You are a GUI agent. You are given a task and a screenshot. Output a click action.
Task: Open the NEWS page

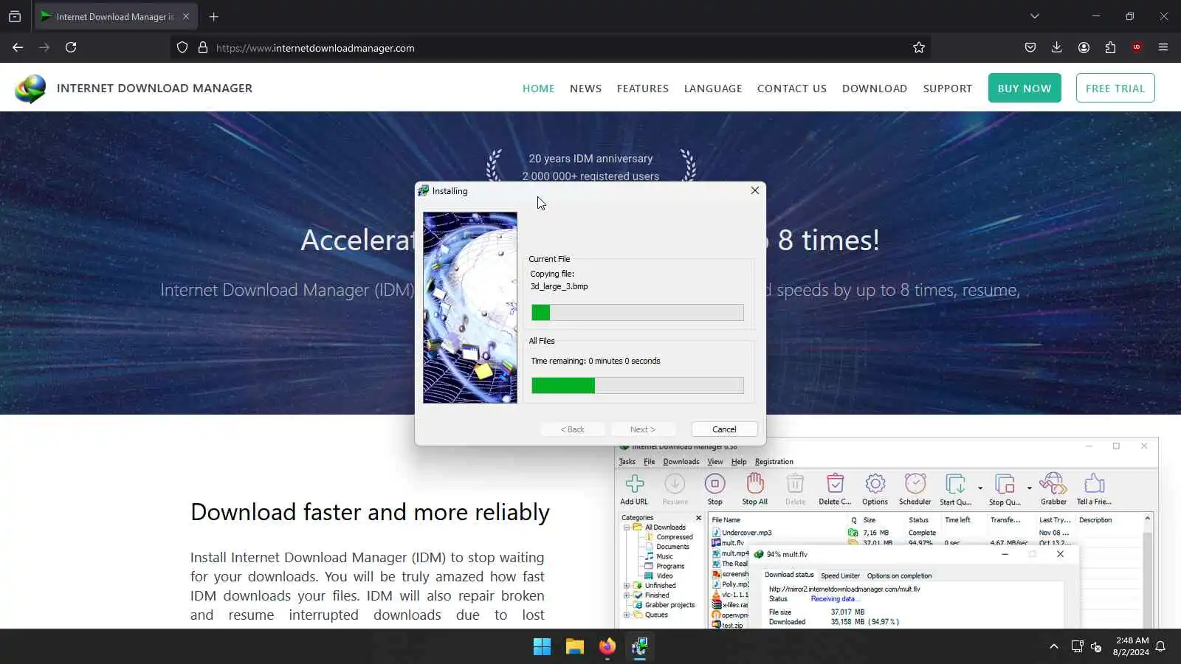pyautogui.click(x=585, y=89)
